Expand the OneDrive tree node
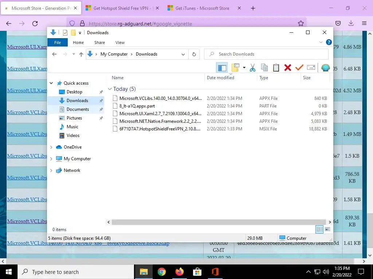 coord(51,147)
